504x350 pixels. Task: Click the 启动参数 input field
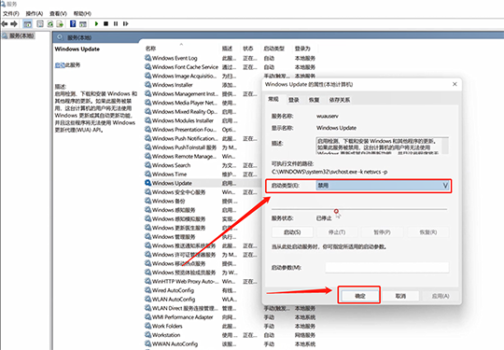(x=387, y=268)
